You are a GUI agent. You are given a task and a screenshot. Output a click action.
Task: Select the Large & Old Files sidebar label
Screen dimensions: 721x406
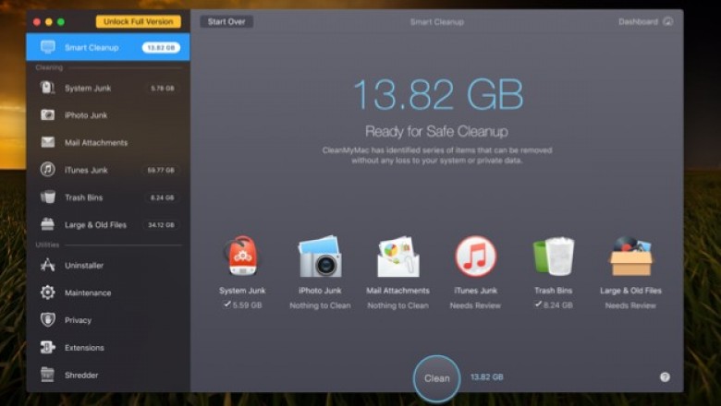[x=95, y=225]
